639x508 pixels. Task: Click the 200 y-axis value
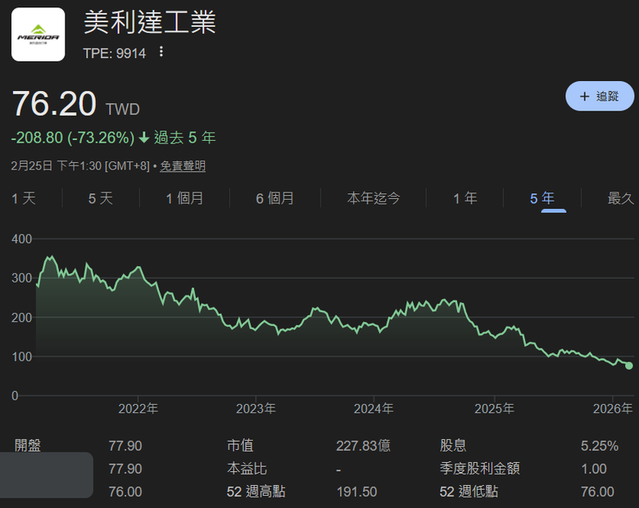pyautogui.click(x=21, y=318)
